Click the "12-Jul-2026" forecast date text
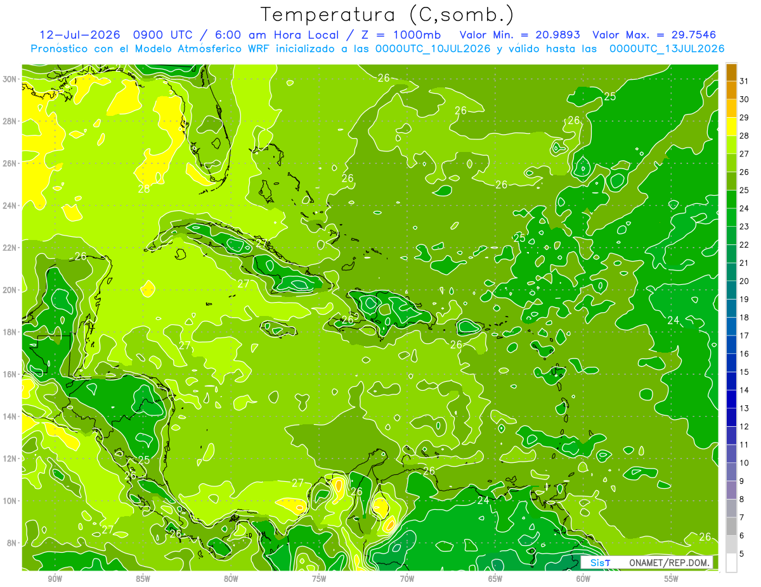This screenshot has height=587, width=761. (x=79, y=35)
